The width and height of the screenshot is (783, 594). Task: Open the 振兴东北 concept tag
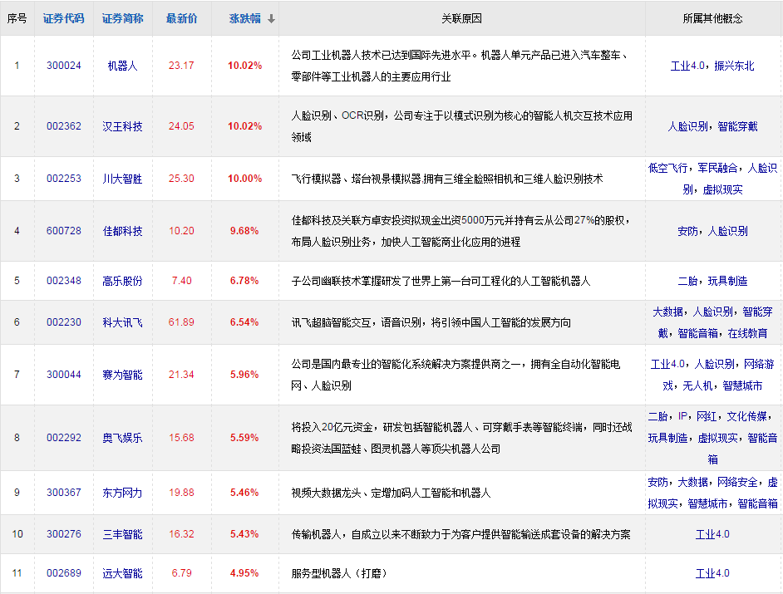click(x=733, y=66)
